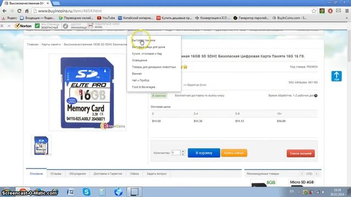Open the BuyInCoins.com bookmark
Image resolution: width=351 pixels, height=197 pixels.
point(290,18)
